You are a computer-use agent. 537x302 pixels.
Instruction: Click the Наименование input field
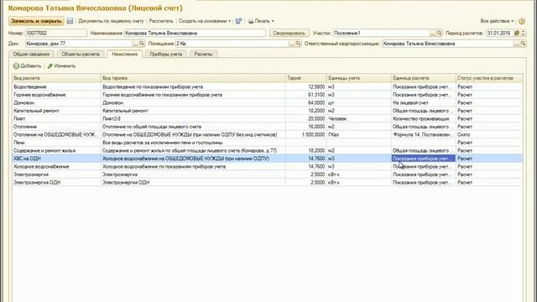click(195, 34)
